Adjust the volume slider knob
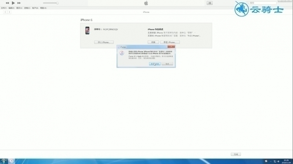Screen dimensions: 293x164 (x=58, y=3)
